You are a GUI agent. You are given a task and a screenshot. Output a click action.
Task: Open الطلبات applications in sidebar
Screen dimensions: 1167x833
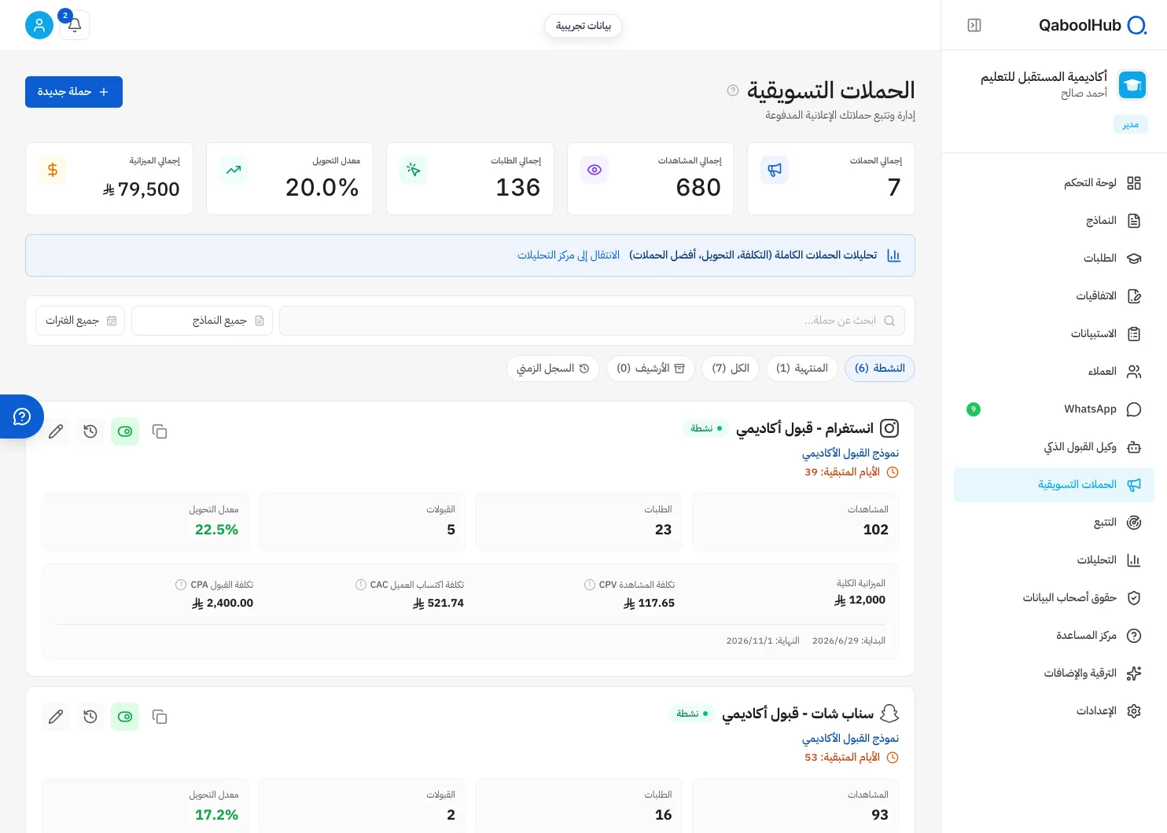[x=1054, y=259]
